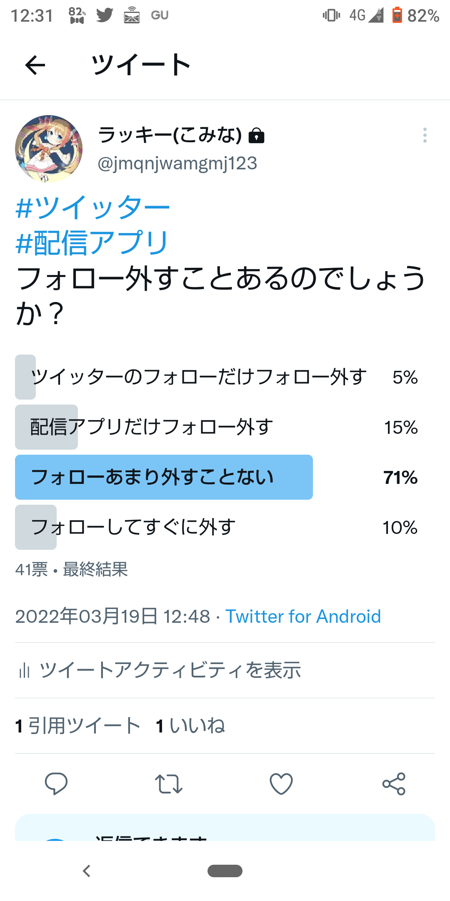Tap the home pill in navigation bar
The height and width of the screenshot is (901, 450).
(225, 871)
